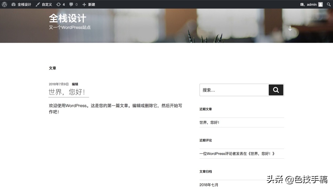The width and height of the screenshot is (333, 189).
Task: Click the down arrow in the header banner
Action: (290, 28)
